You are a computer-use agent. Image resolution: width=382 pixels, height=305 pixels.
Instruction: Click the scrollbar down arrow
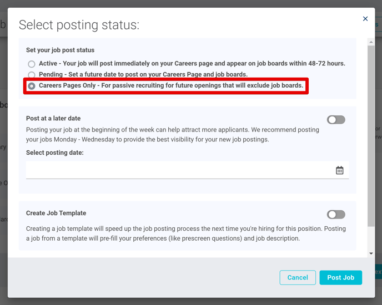click(371, 253)
